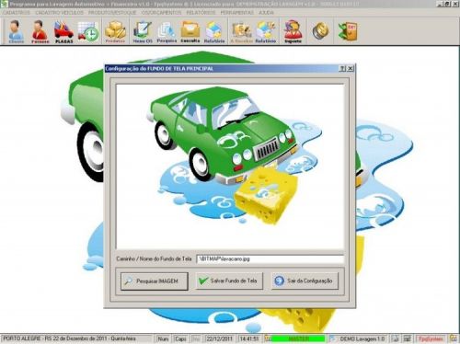The image size is (460, 344).
Task: Click the help question mark in dialog title
Action: click(x=342, y=69)
